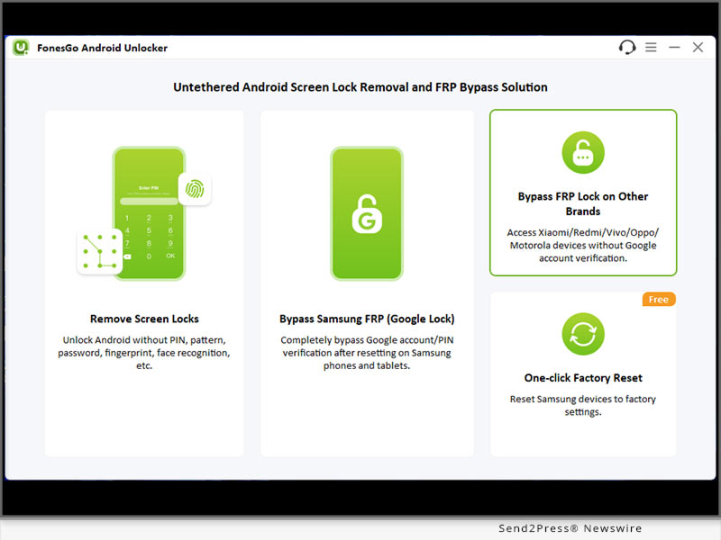Click the circular arrows factory reset icon
The image size is (721, 540).
point(583,334)
